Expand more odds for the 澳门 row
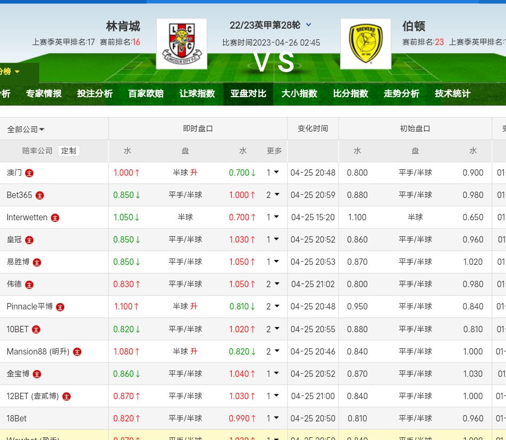Screen dimensions: 506x440 coord(273,172)
